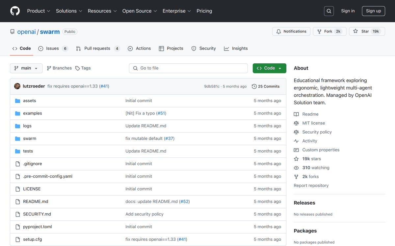Switch to the Pull requests tab
Viewport: 395px width, 246px height.
point(97,49)
